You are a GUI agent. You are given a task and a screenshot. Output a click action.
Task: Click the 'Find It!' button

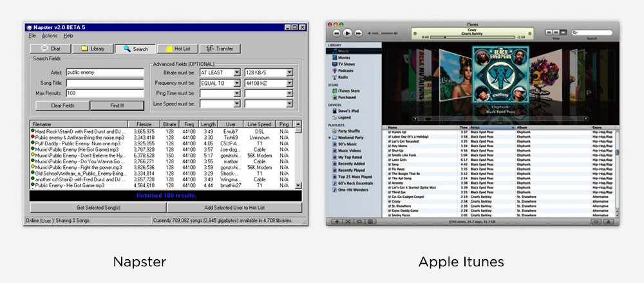tap(117, 105)
